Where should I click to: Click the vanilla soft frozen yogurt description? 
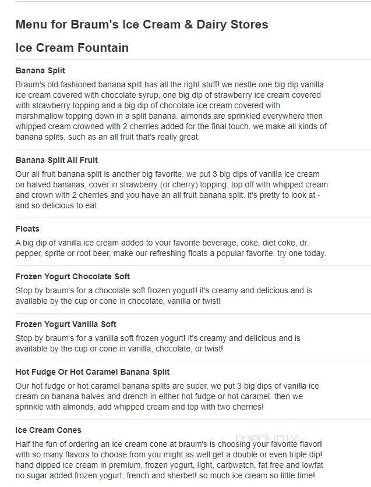(158, 343)
